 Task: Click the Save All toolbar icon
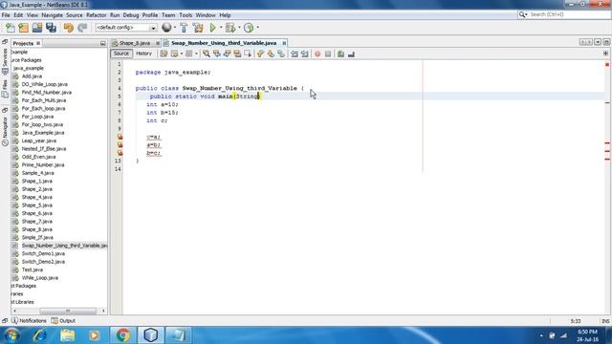(x=51, y=28)
